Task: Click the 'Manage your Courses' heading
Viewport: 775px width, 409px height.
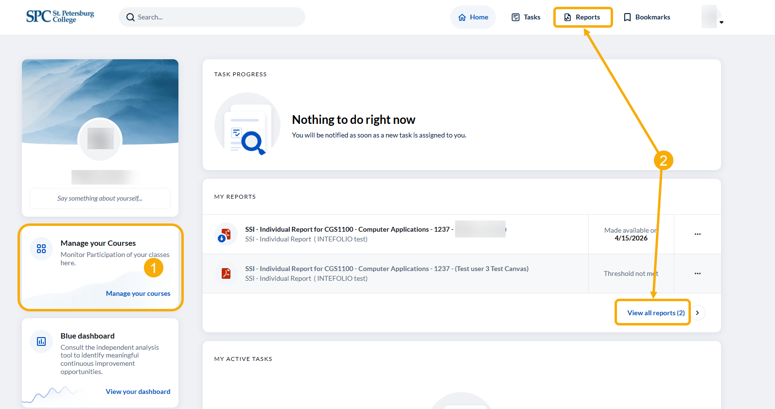Action: click(x=98, y=243)
